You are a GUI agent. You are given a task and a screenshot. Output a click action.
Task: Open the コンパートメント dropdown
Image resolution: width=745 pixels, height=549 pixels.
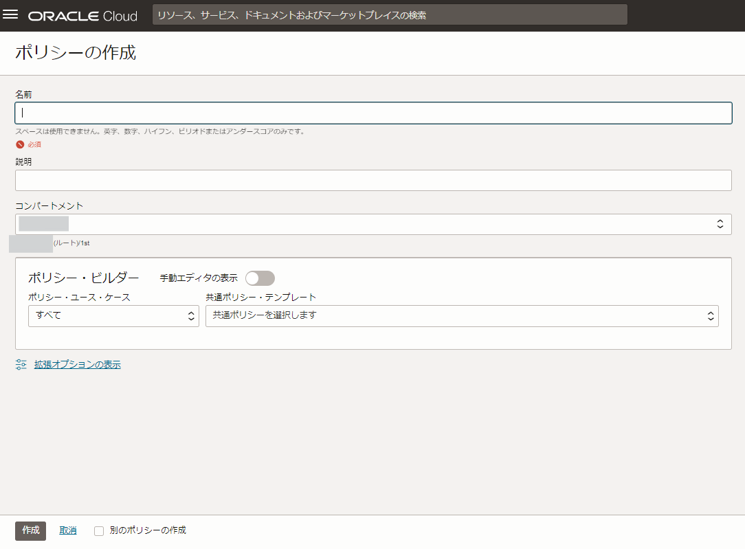[373, 224]
